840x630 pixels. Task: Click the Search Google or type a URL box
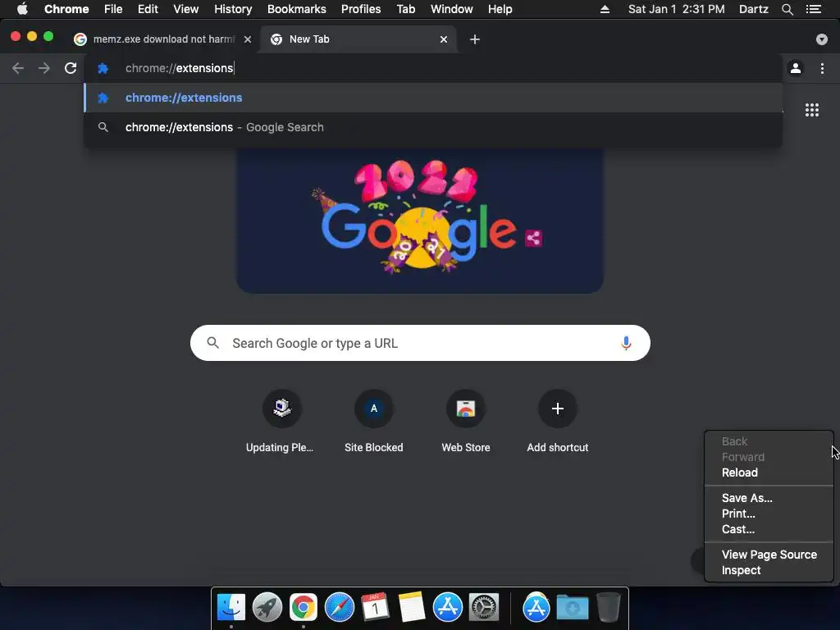pos(420,343)
